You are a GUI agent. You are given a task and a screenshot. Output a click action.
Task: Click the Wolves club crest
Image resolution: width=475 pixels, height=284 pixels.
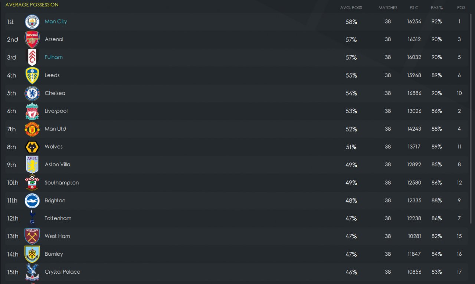coord(32,147)
